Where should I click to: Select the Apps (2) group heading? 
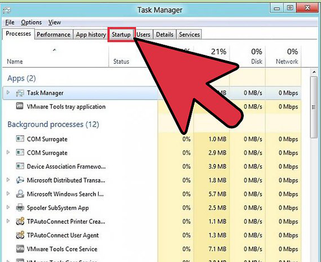pyautogui.click(x=21, y=78)
